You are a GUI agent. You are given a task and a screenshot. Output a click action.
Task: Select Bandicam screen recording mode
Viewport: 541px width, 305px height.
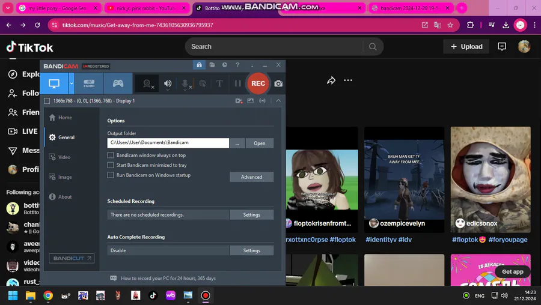pos(54,83)
